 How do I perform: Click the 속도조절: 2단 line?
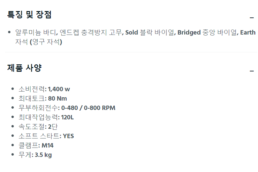click(38, 127)
